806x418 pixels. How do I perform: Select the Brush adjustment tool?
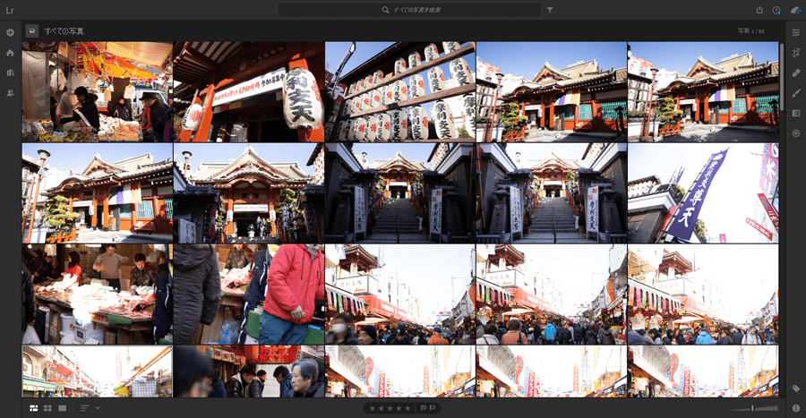click(796, 93)
